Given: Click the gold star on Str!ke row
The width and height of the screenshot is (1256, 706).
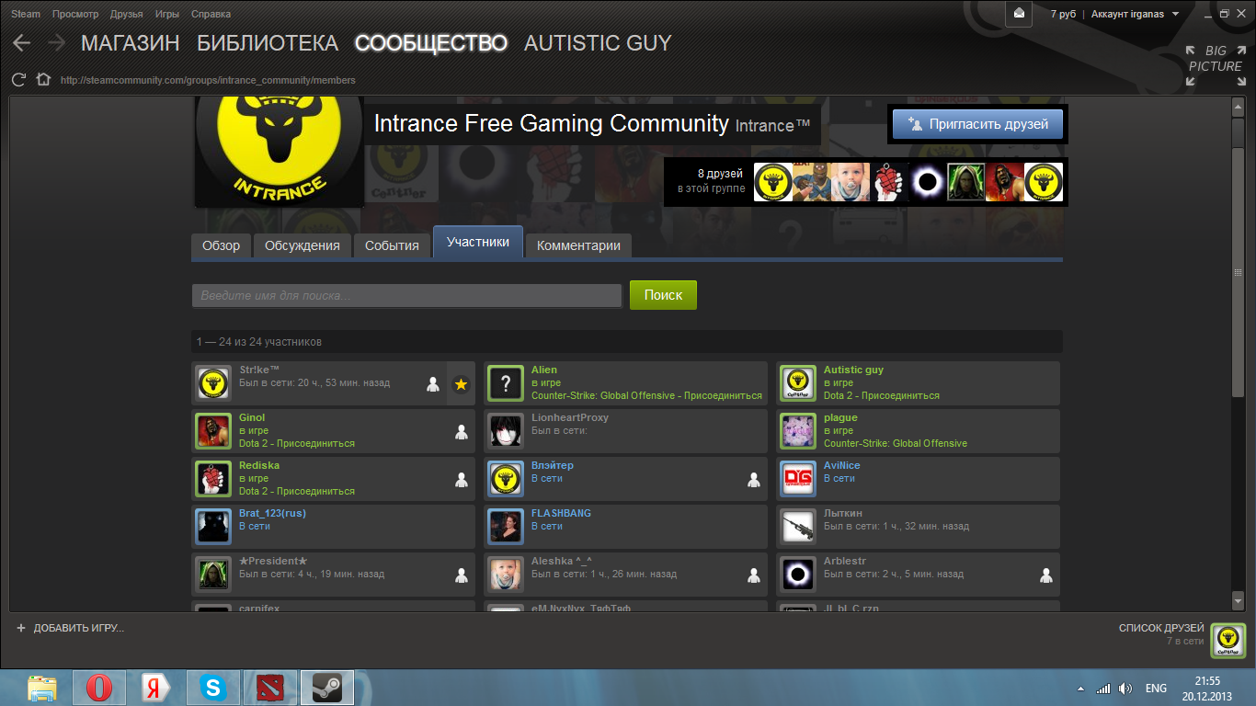Looking at the screenshot, I should click(x=461, y=384).
